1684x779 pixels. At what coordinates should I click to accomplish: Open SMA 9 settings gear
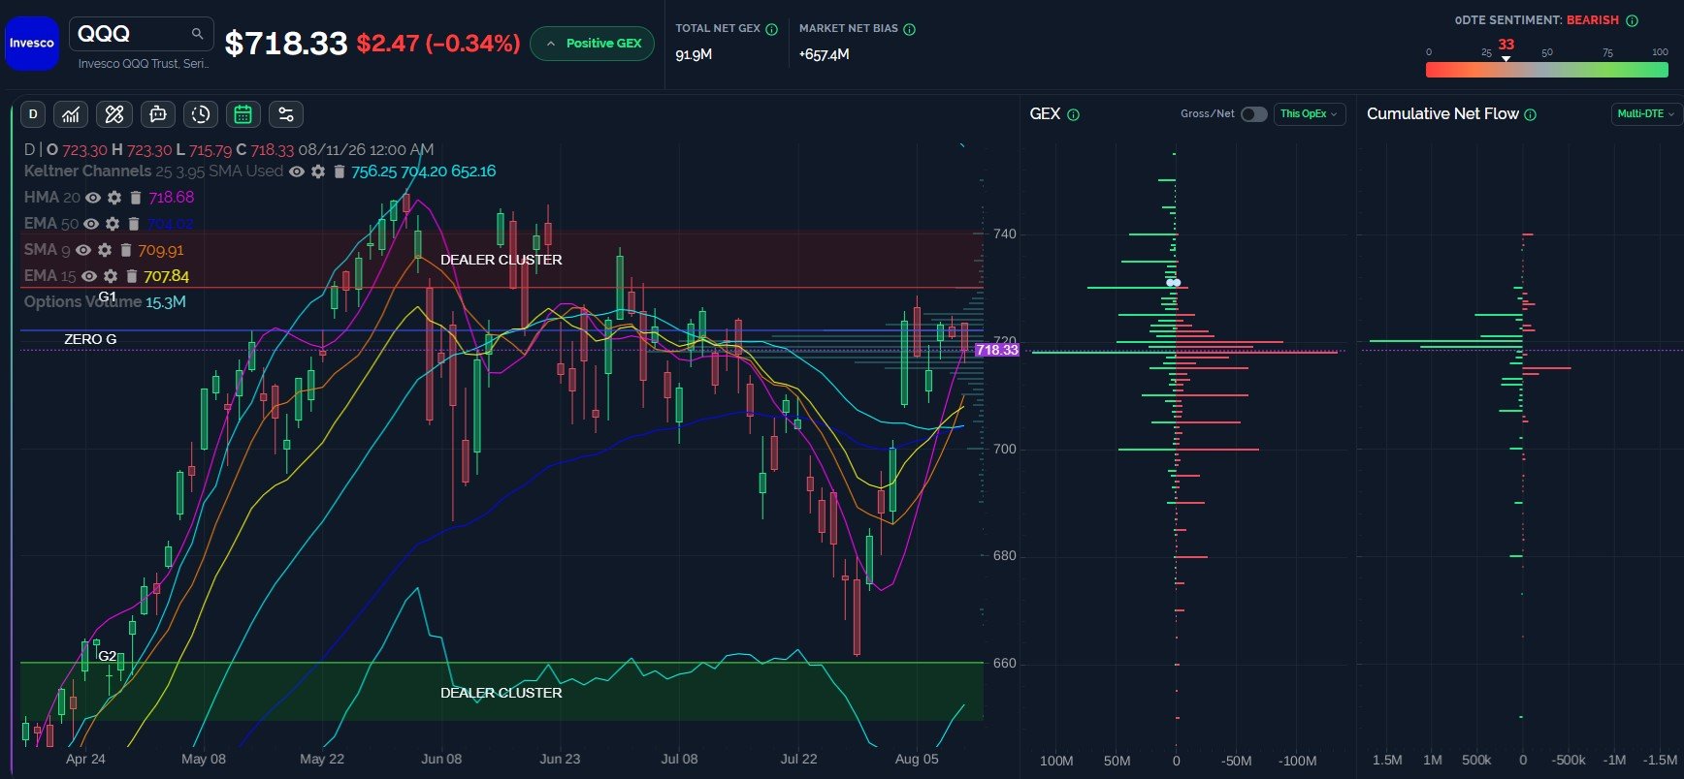coord(105,250)
